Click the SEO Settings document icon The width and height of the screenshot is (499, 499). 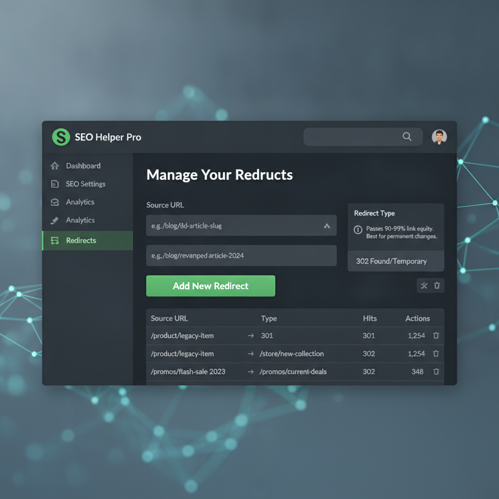55,184
